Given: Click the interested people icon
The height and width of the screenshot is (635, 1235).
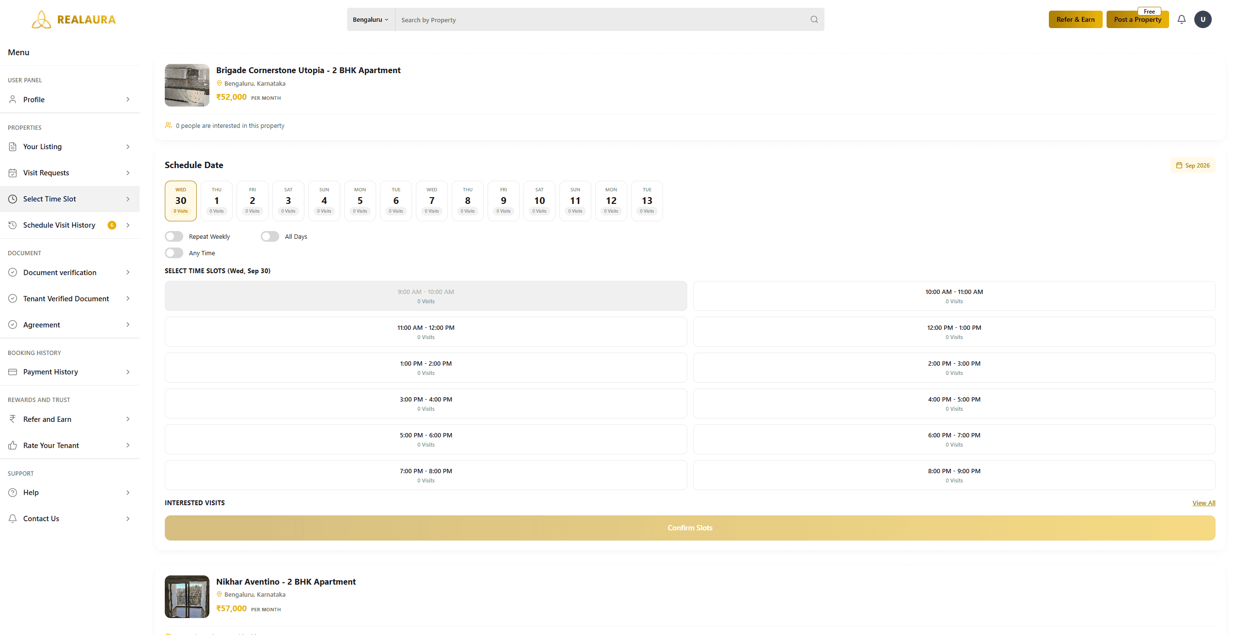Looking at the screenshot, I should tap(168, 125).
